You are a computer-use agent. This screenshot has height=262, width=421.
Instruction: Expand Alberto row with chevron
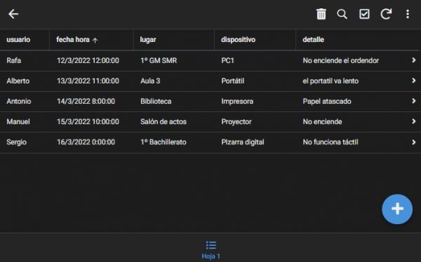pos(414,81)
